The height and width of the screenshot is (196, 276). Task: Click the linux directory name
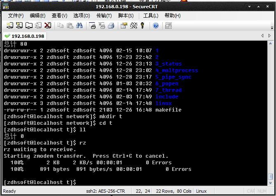(164, 103)
